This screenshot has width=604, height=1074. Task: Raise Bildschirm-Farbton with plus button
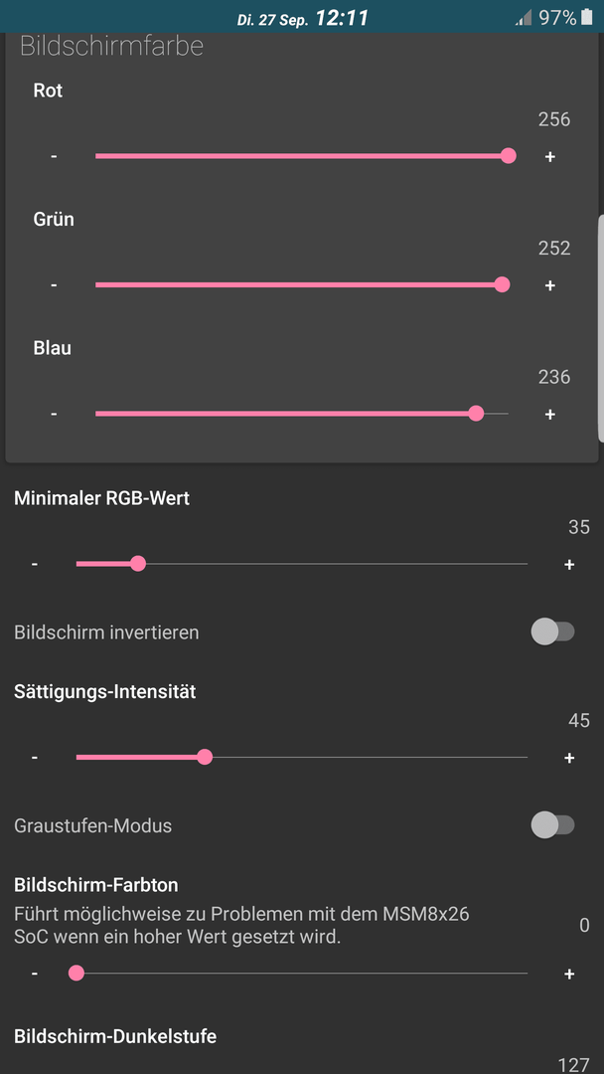pyautogui.click(x=569, y=974)
